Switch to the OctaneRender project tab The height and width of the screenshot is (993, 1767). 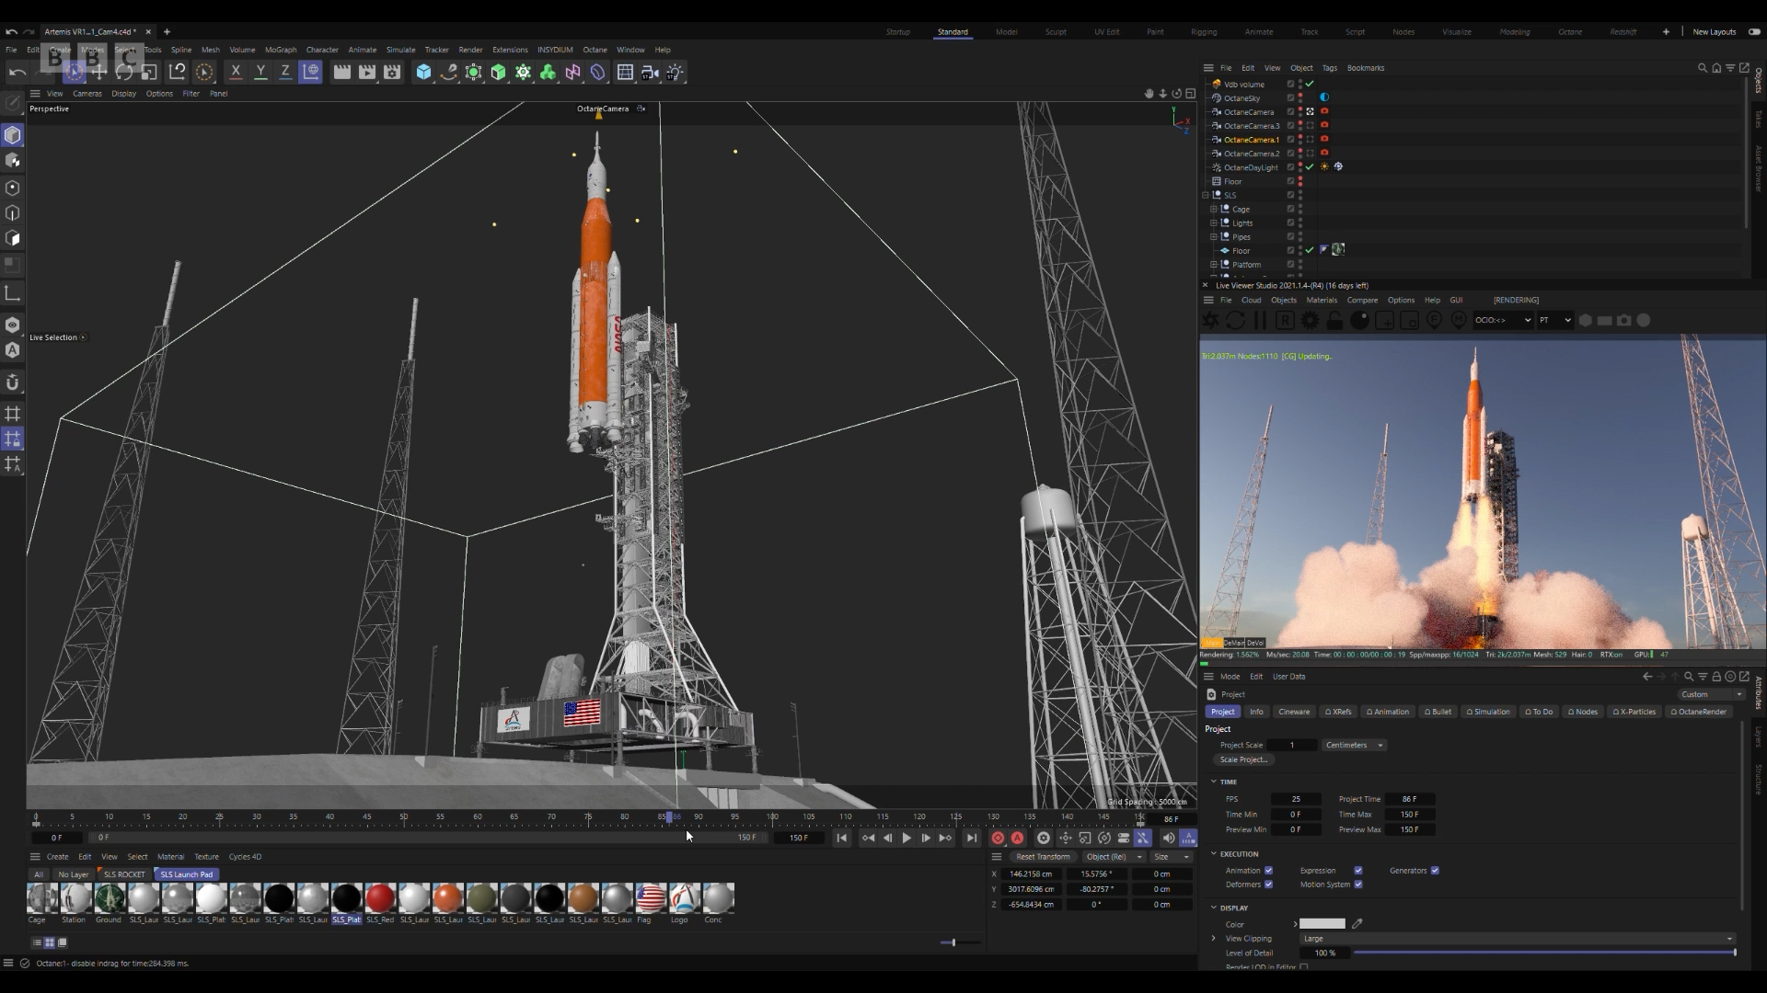pos(1699,712)
